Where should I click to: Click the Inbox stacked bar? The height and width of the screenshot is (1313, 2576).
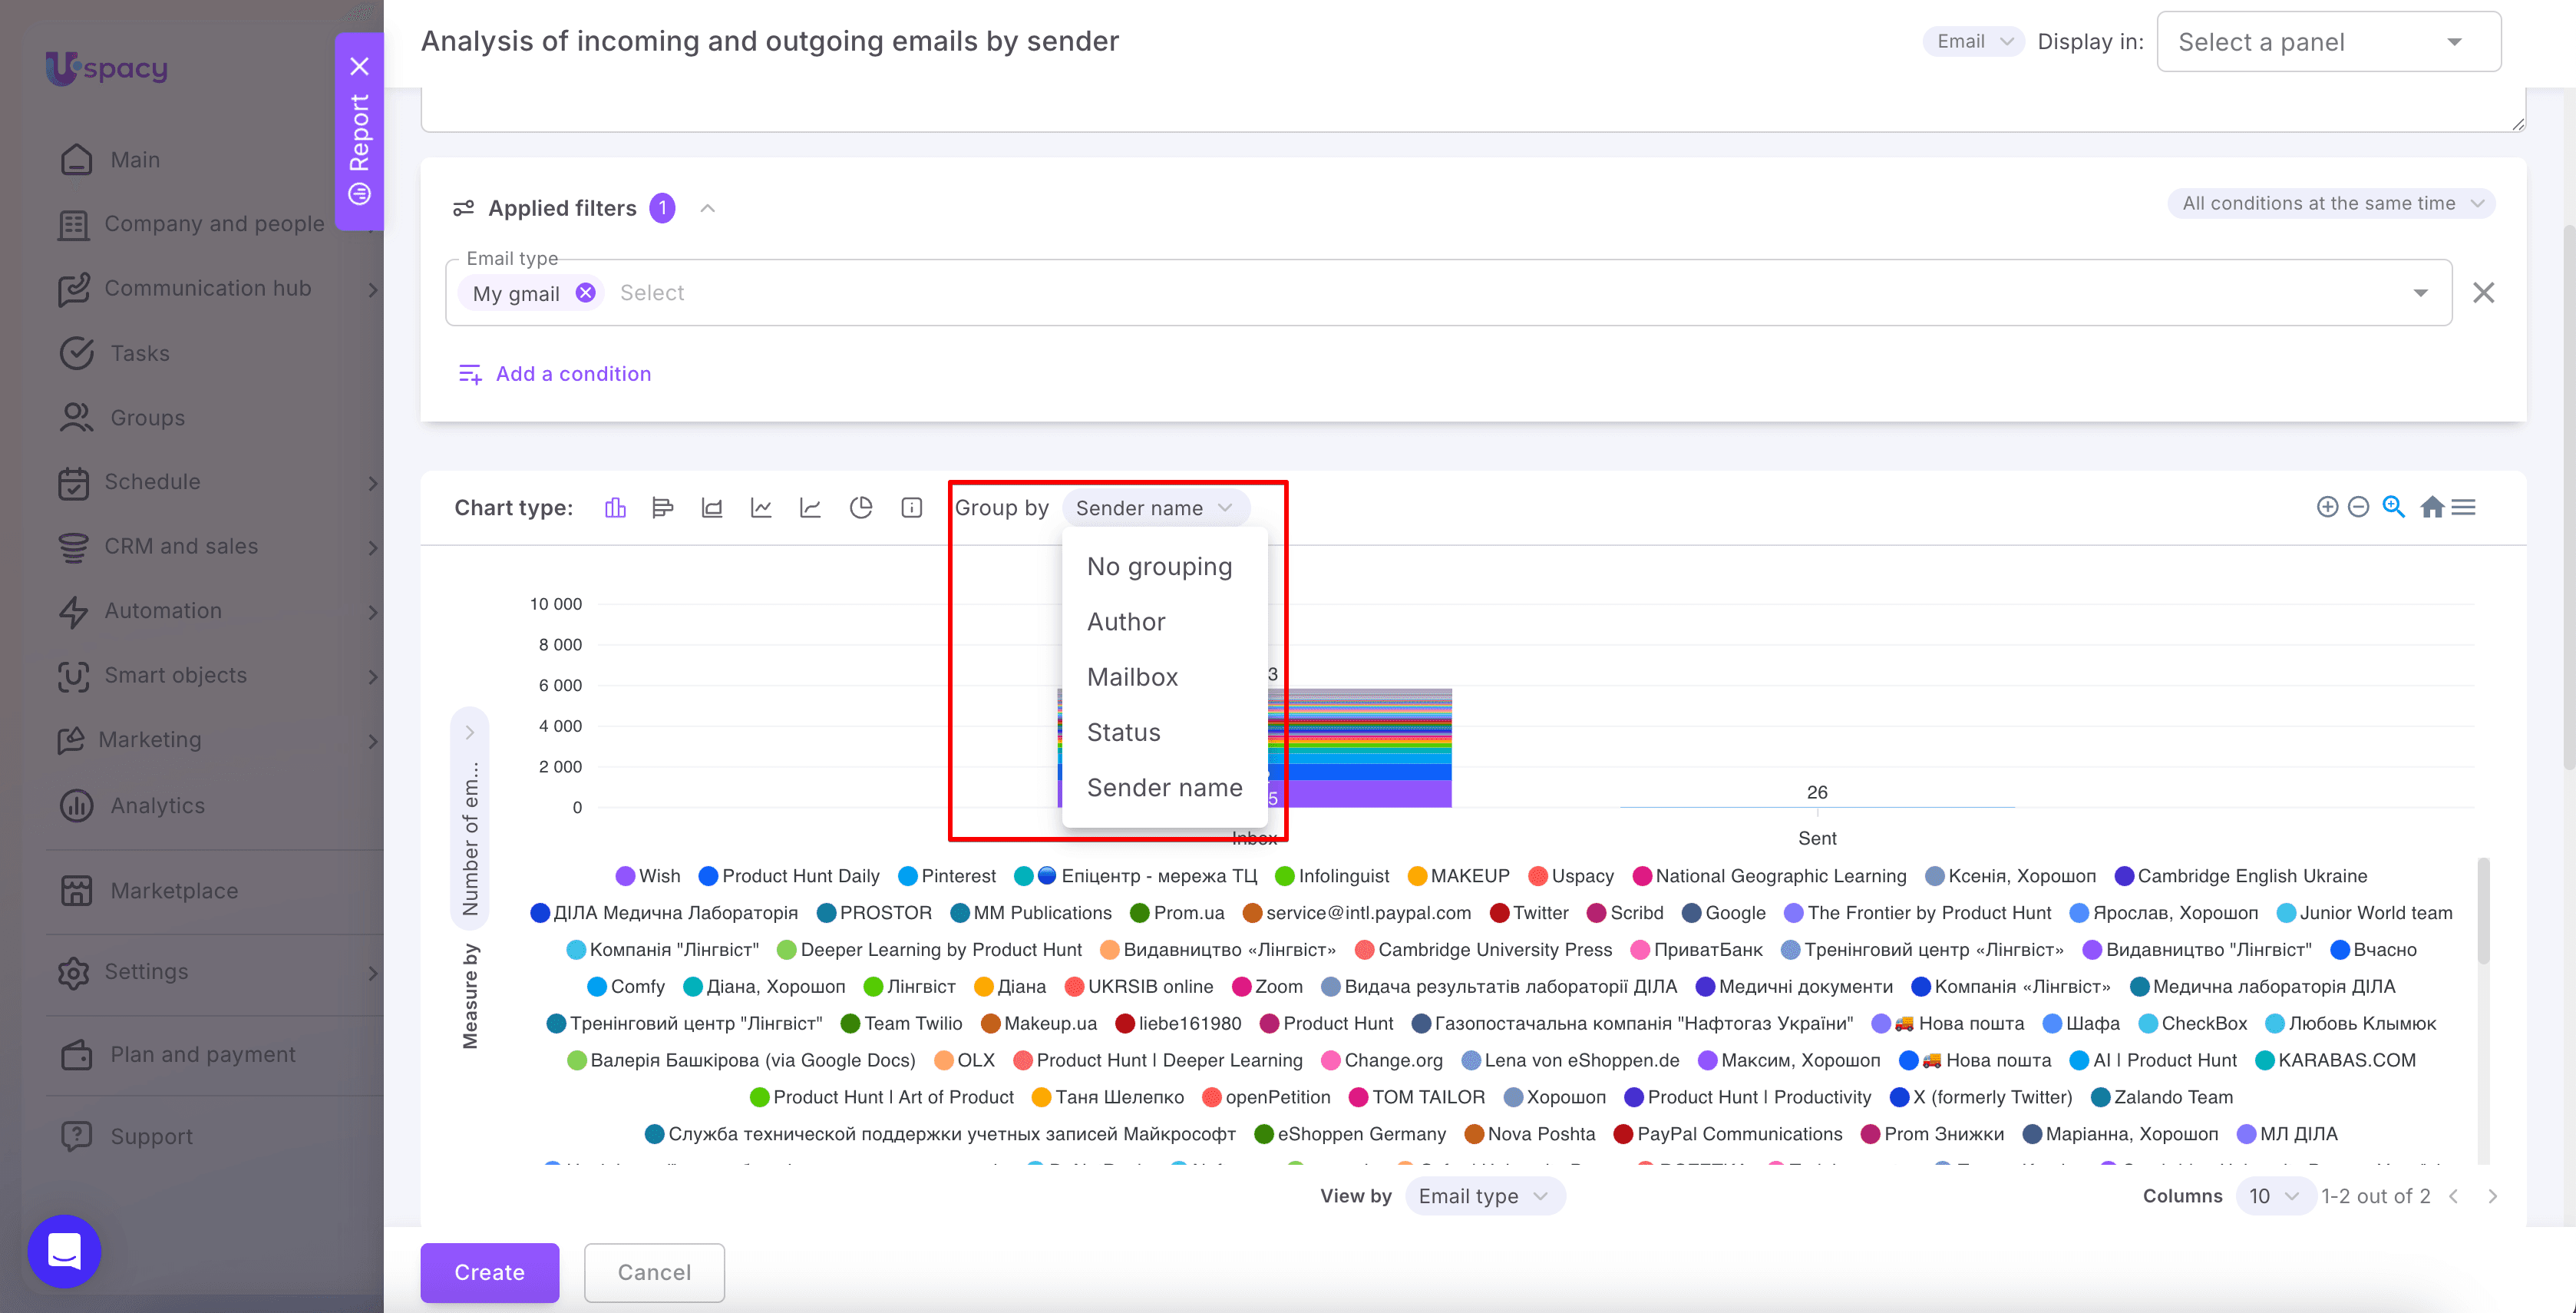pyautogui.click(x=1360, y=748)
